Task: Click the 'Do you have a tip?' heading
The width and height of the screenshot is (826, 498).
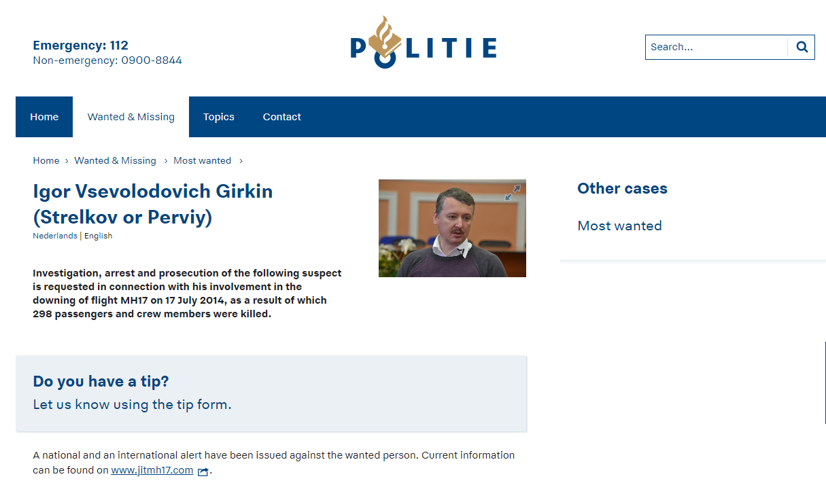Action: (101, 381)
